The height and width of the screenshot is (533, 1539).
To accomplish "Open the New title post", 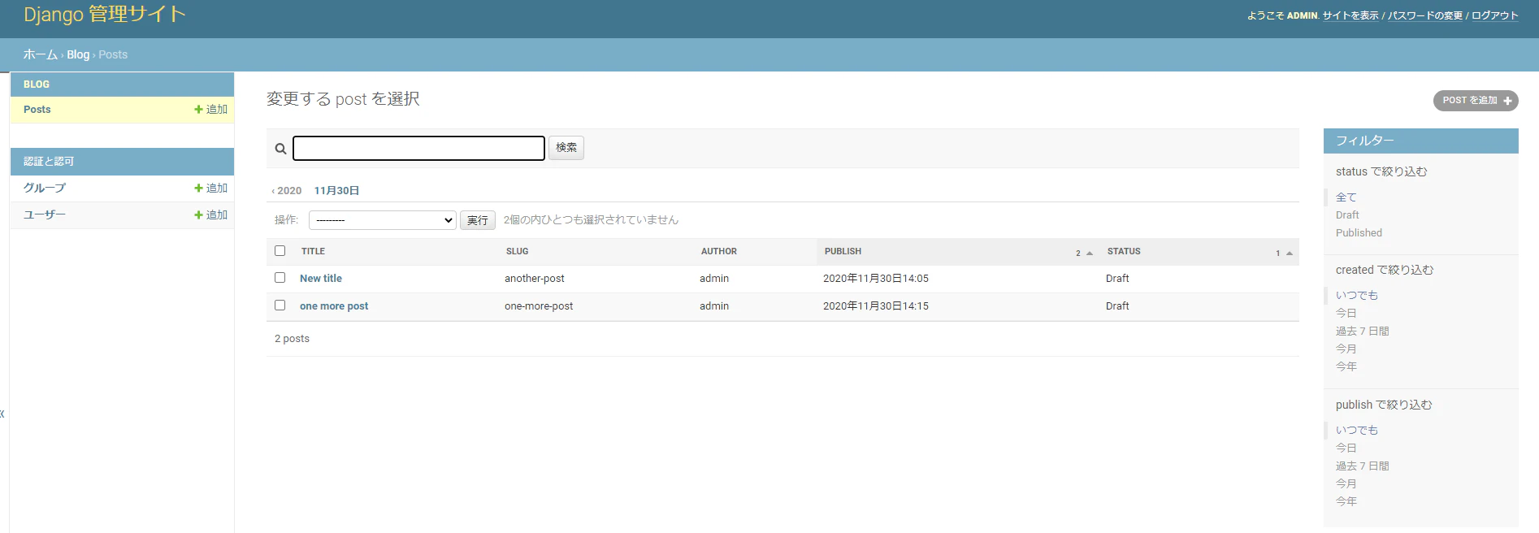I will (321, 278).
